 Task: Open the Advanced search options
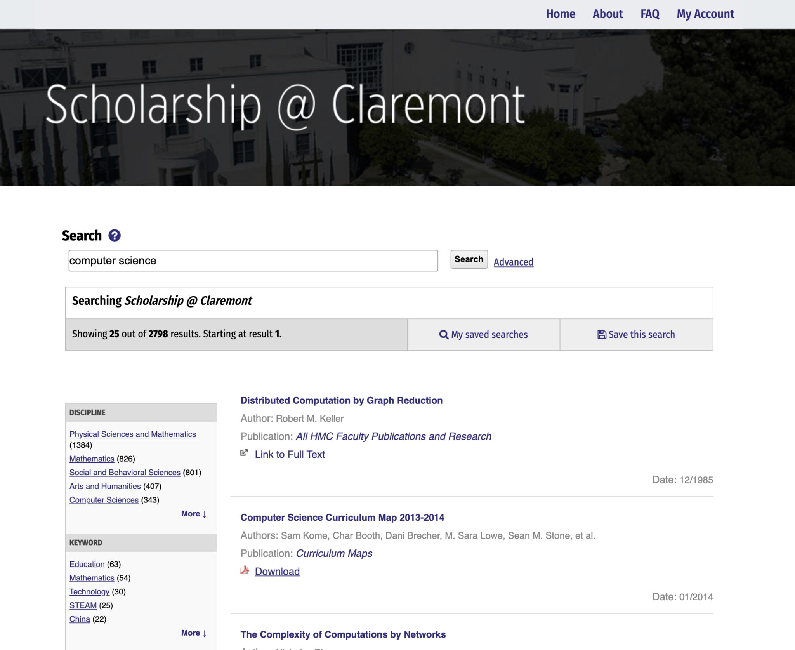coord(513,262)
